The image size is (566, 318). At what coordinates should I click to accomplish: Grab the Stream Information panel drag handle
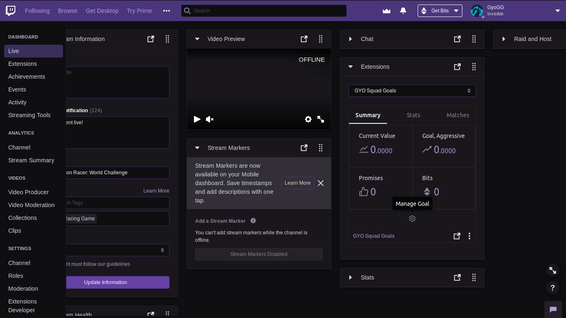pos(167,39)
